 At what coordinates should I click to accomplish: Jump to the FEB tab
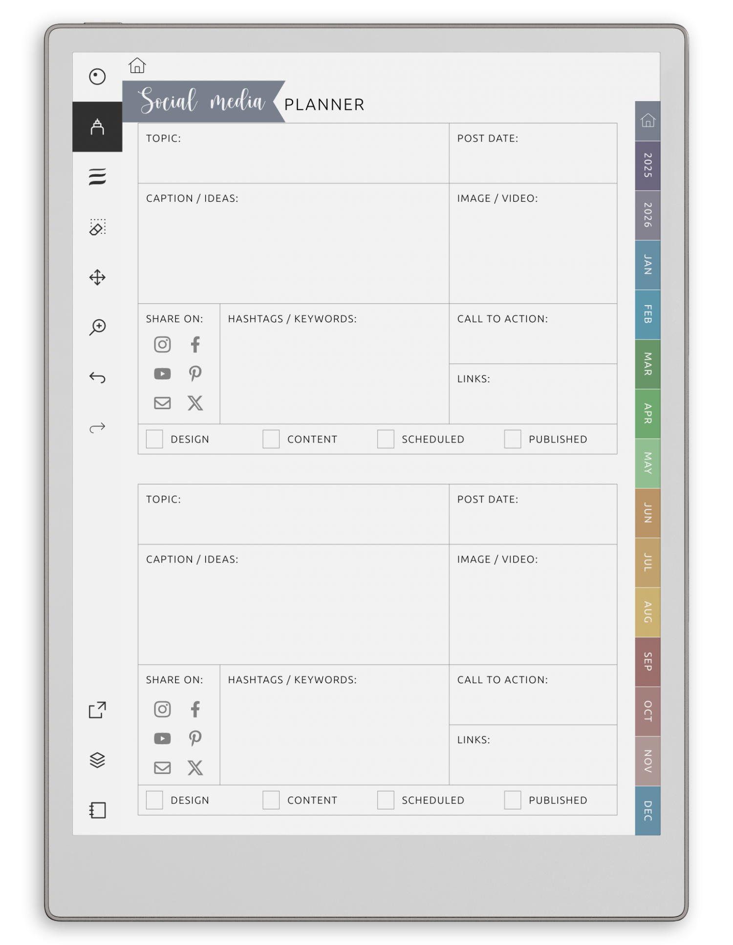click(647, 315)
